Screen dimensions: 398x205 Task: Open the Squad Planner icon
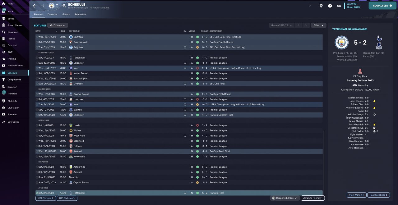(x=4, y=25)
